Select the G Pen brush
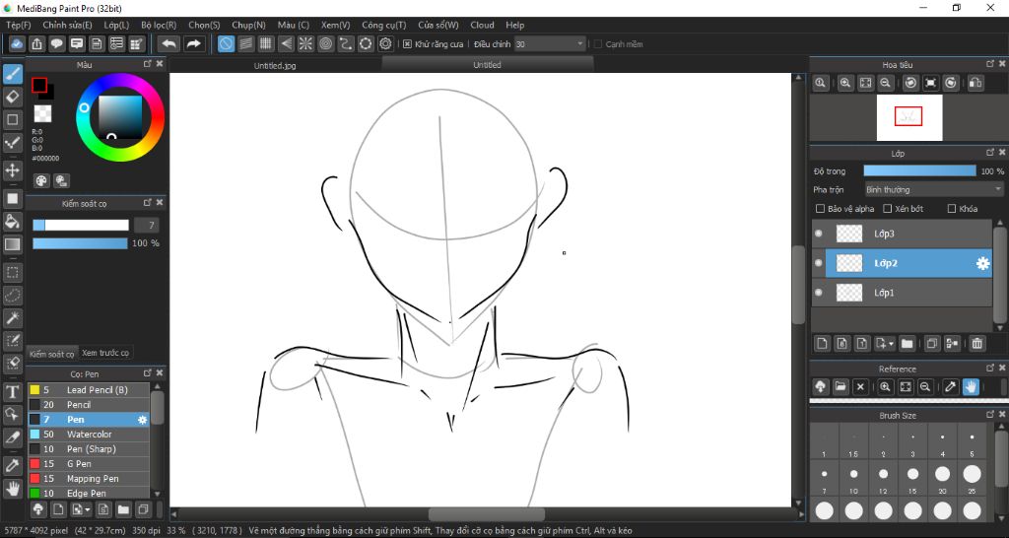Image resolution: width=1009 pixels, height=538 pixels. [88, 464]
